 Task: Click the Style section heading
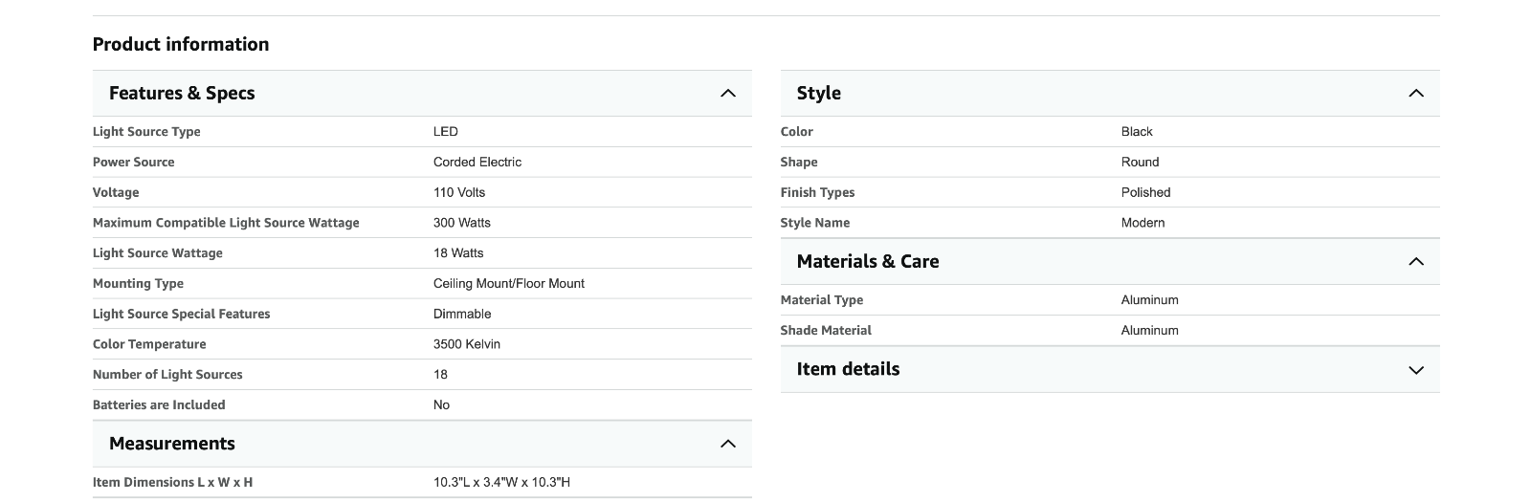pyautogui.click(x=818, y=94)
